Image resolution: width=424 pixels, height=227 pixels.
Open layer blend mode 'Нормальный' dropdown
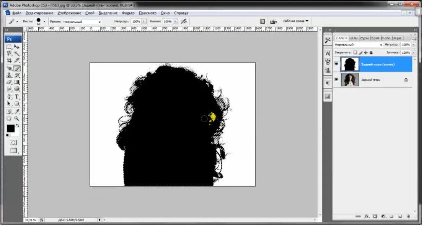[x=358, y=45]
